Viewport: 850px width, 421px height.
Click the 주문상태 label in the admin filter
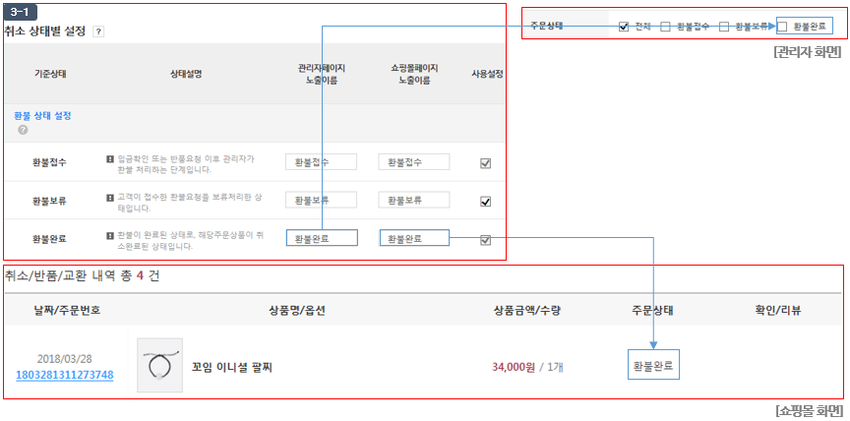pos(547,26)
